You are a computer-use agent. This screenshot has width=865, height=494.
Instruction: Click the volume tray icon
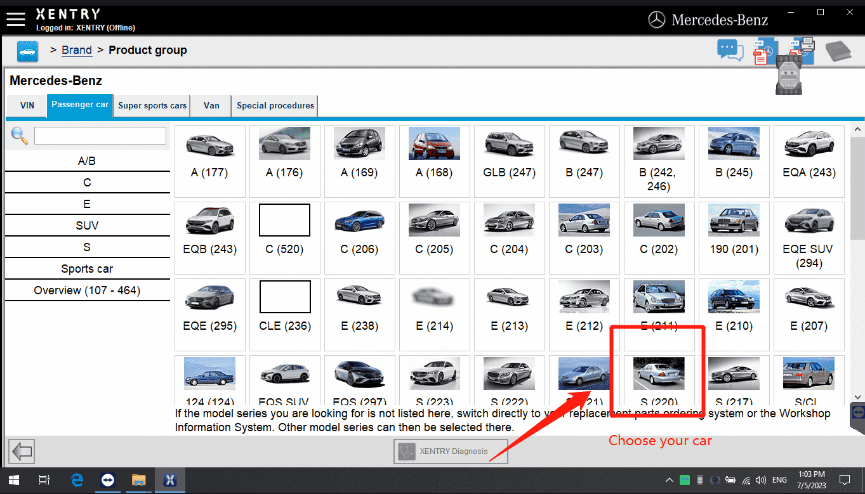point(761,480)
